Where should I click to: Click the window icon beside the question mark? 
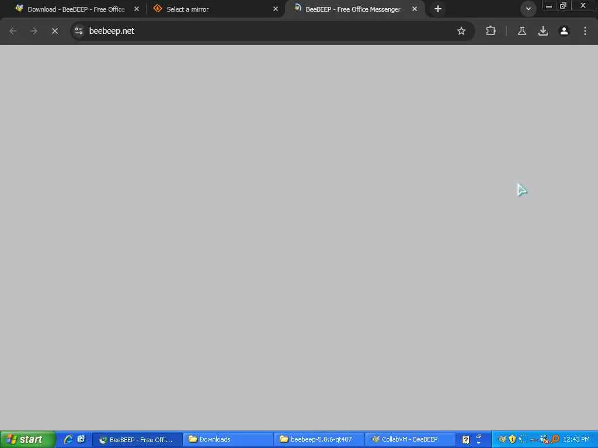coord(479,437)
